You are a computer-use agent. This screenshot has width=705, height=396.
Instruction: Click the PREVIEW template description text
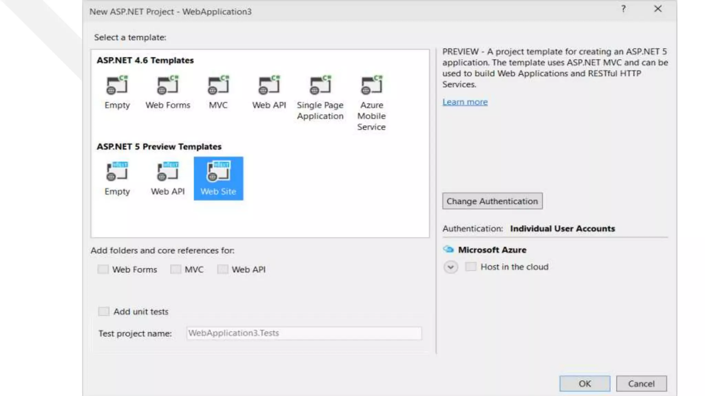pos(555,68)
